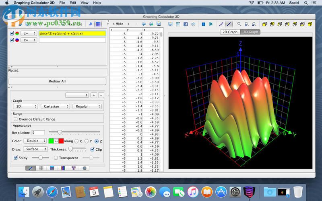Open the File menu
The width and height of the screenshot is (322, 201).
point(62,3)
